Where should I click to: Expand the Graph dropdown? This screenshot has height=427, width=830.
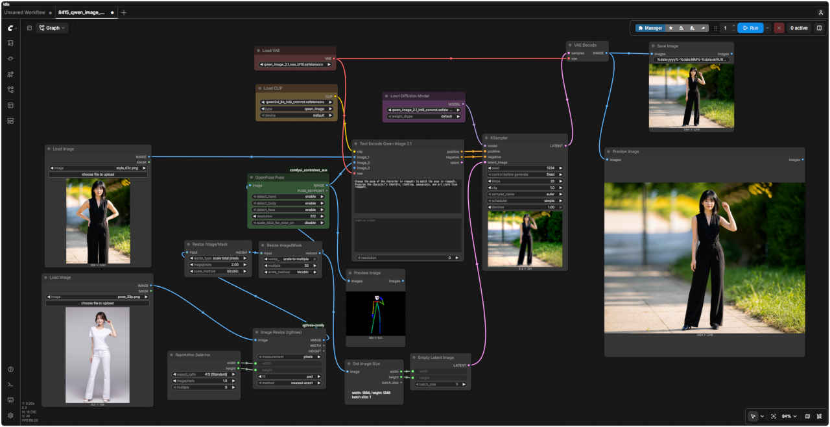coord(52,28)
